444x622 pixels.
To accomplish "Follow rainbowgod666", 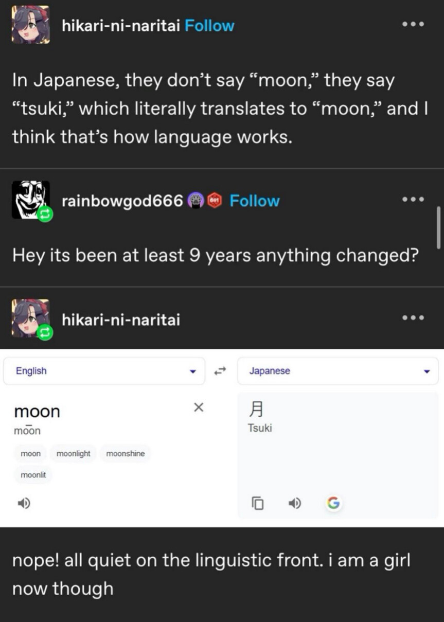I will [254, 201].
